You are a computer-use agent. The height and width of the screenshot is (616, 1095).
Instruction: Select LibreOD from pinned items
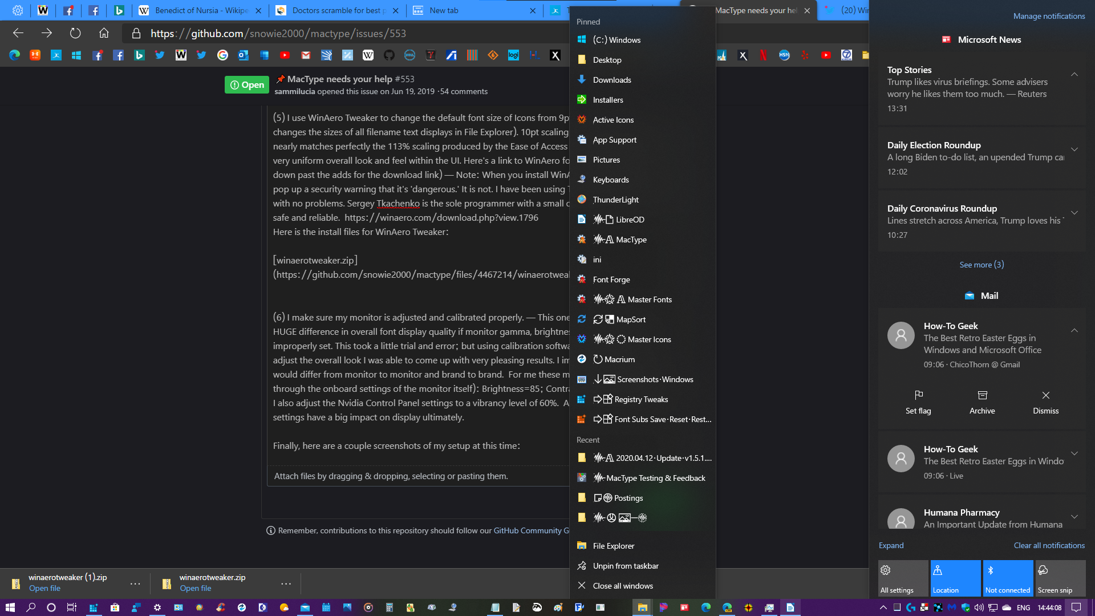point(630,220)
